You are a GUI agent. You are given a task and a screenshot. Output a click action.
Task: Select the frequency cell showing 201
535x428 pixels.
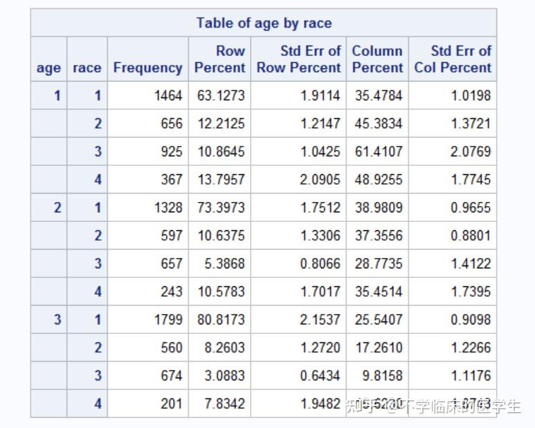[x=172, y=404]
